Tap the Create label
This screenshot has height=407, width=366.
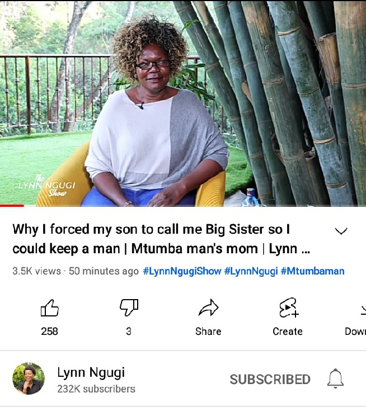pos(288,332)
